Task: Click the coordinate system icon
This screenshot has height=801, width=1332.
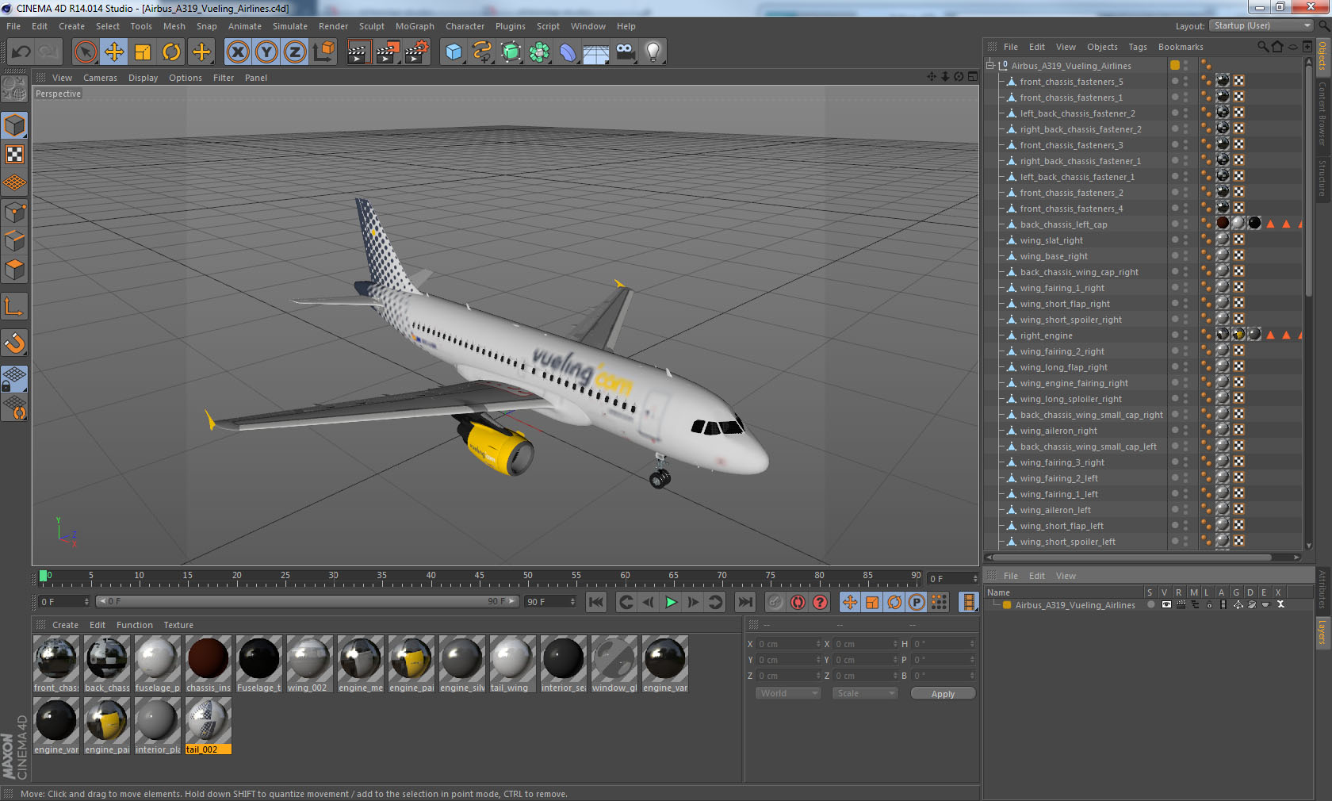Action: point(323,52)
